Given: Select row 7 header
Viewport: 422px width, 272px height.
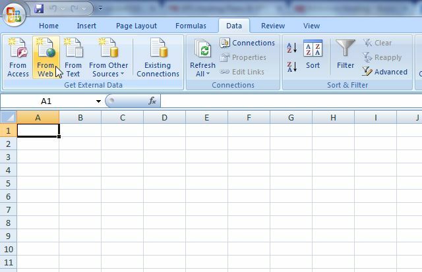Looking at the screenshot, I should [9, 209].
